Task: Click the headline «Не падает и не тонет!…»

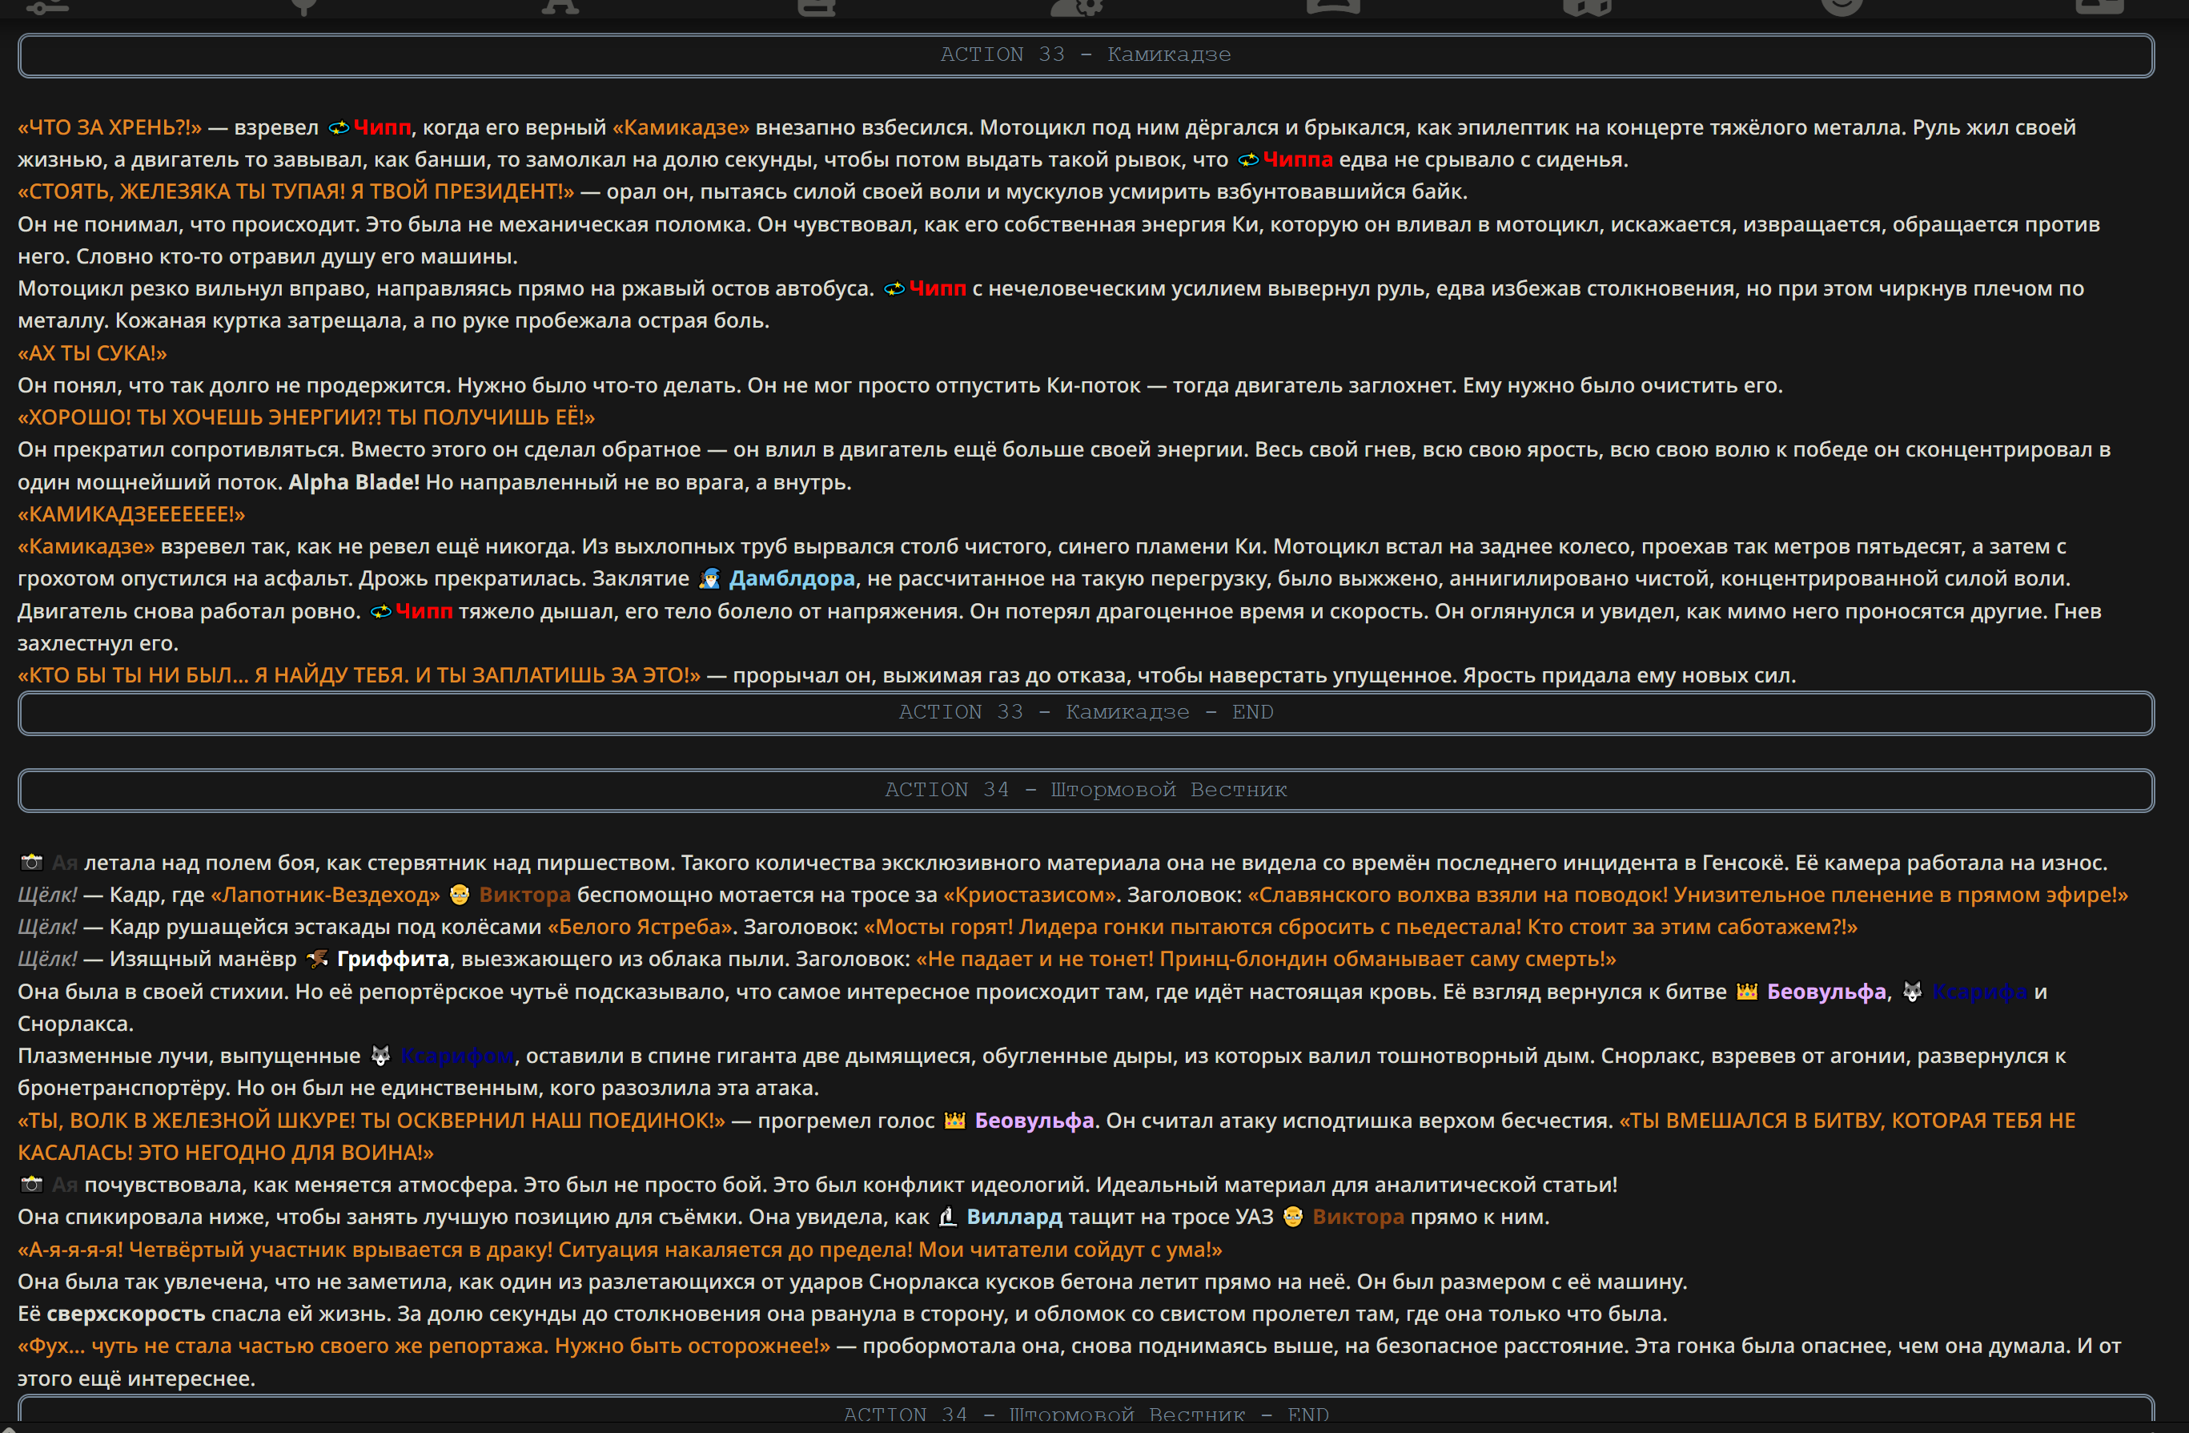Action: (1266, 960)
